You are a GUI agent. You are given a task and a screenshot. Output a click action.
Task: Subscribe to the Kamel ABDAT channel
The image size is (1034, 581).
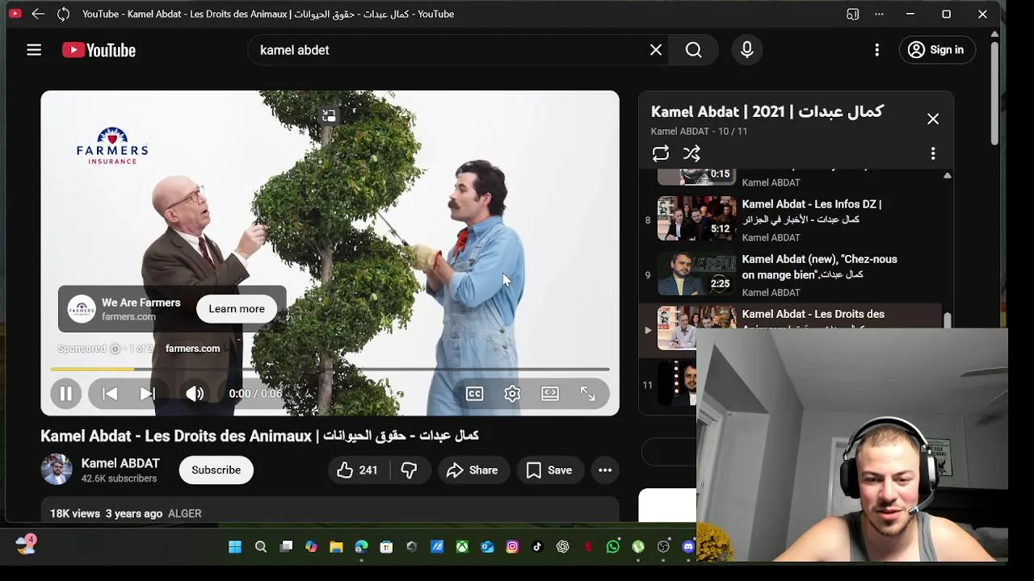click(216, 470)
